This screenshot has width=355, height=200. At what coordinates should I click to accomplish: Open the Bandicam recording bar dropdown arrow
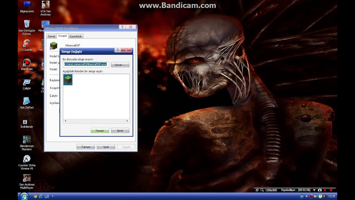coord(314,190)
